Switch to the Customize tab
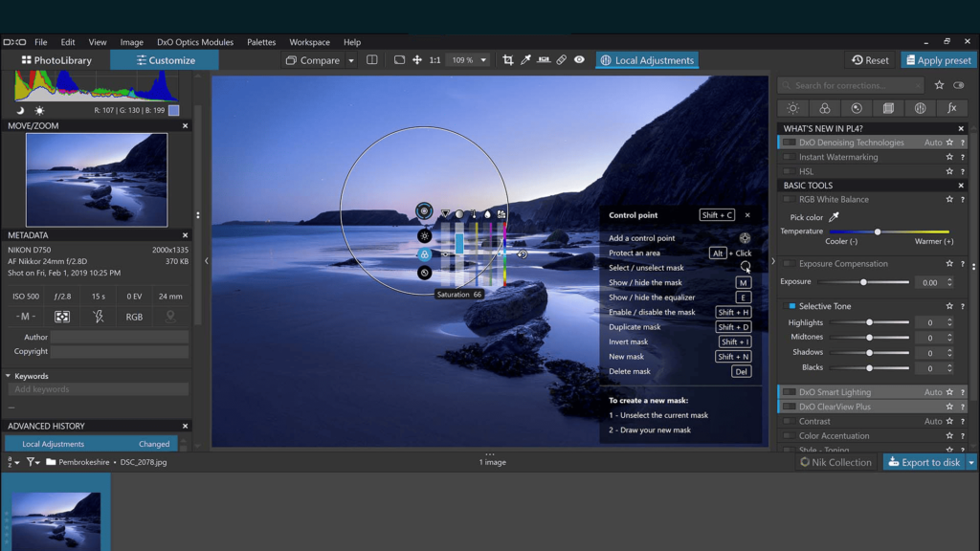 click(x=165, y=60)
